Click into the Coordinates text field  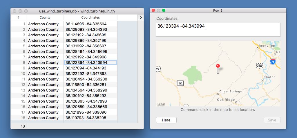point(218,30)
